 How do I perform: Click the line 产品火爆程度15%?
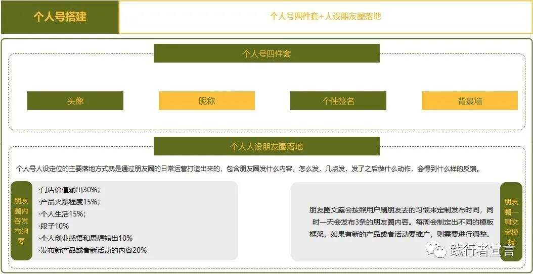(x=69, y=202)
